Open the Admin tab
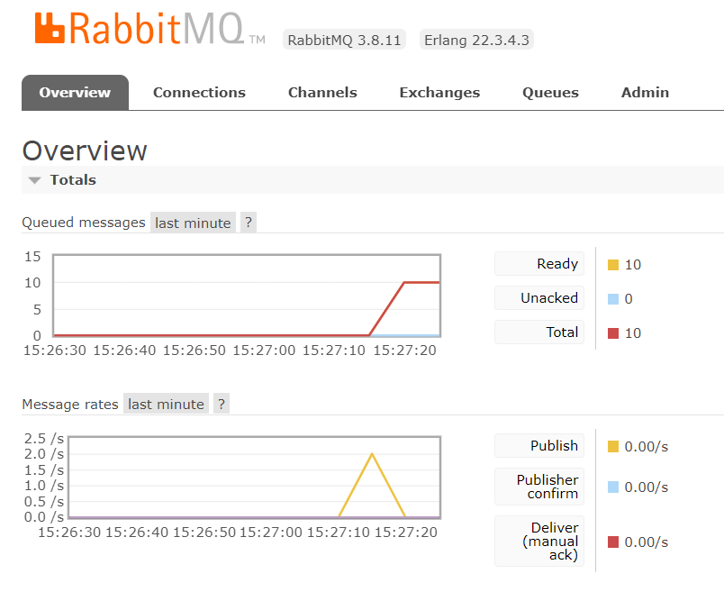Viewport: 724px width, 601px height. tap(645, 93)
